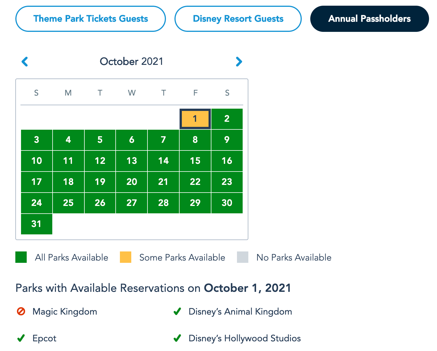Select October 1 on the calendar

point(195,119)
